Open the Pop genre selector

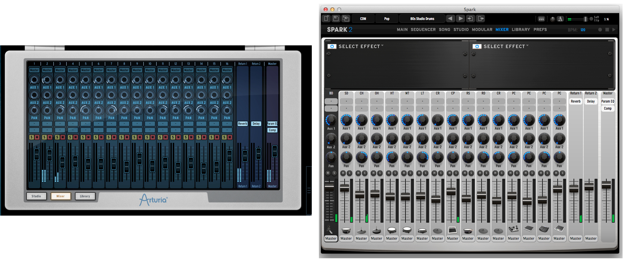click(387, 19)
